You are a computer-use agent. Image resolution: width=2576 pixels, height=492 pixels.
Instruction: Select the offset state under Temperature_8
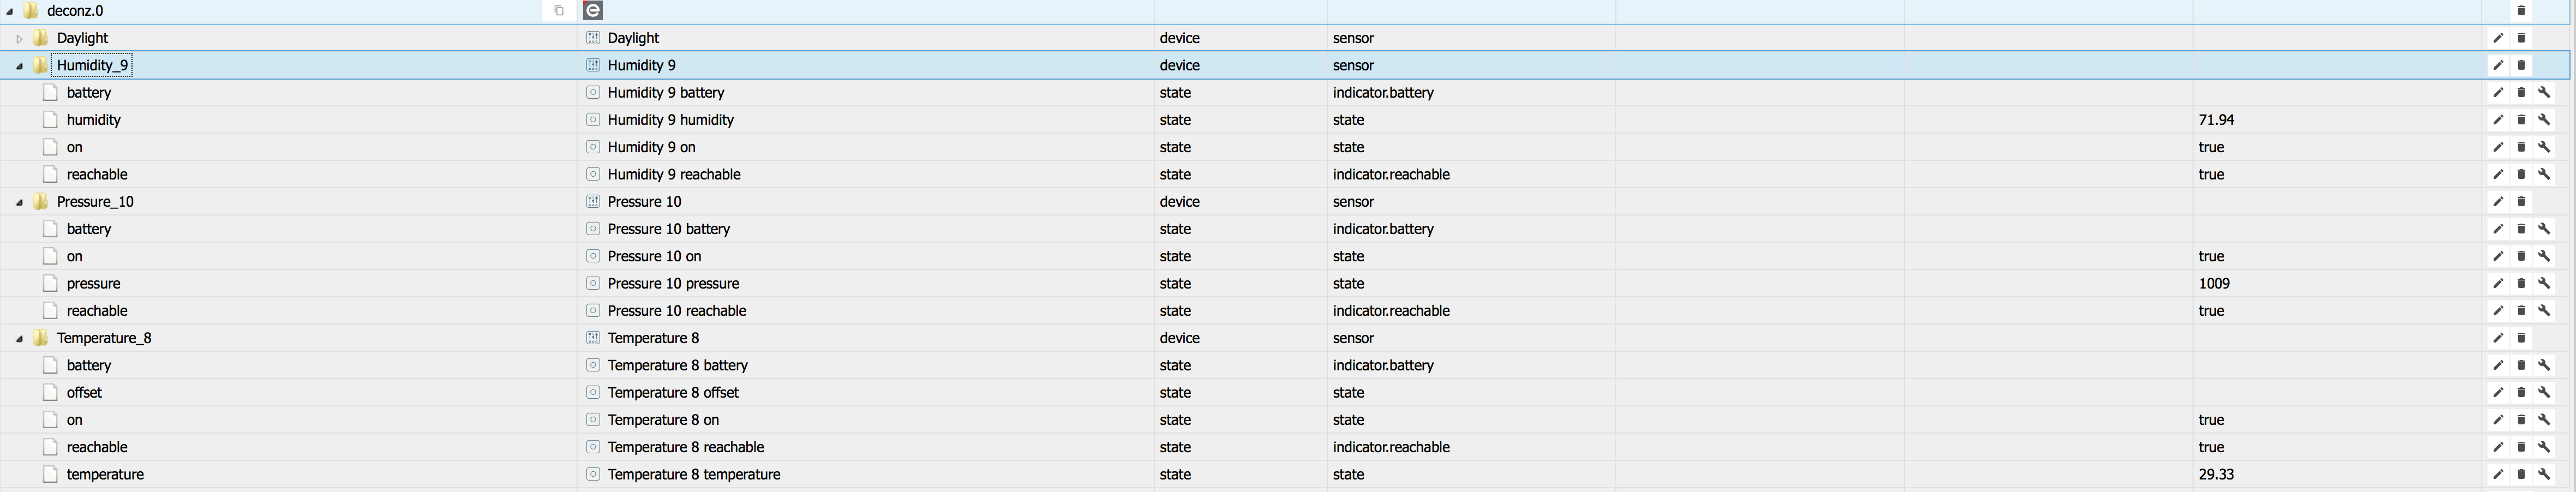pos(84,393)
